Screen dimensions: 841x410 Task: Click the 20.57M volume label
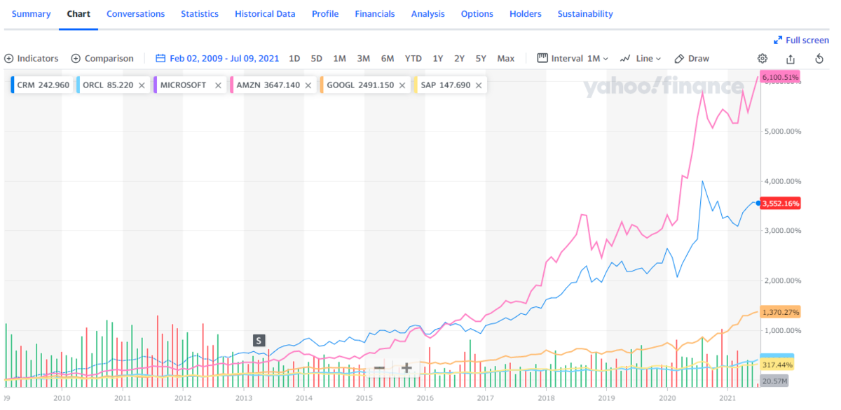[774, 381]
